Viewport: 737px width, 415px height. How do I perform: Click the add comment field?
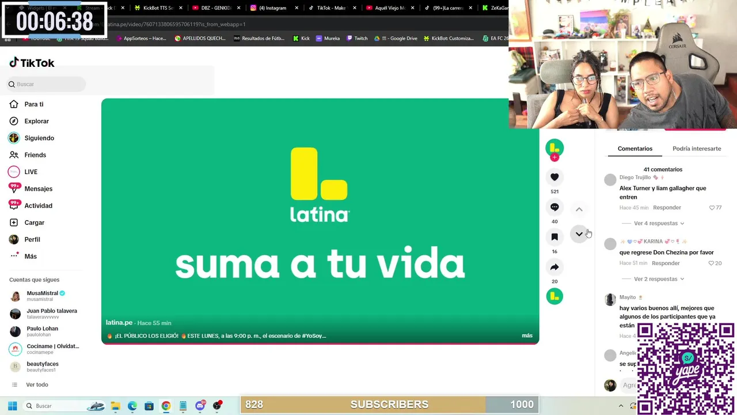629,385
